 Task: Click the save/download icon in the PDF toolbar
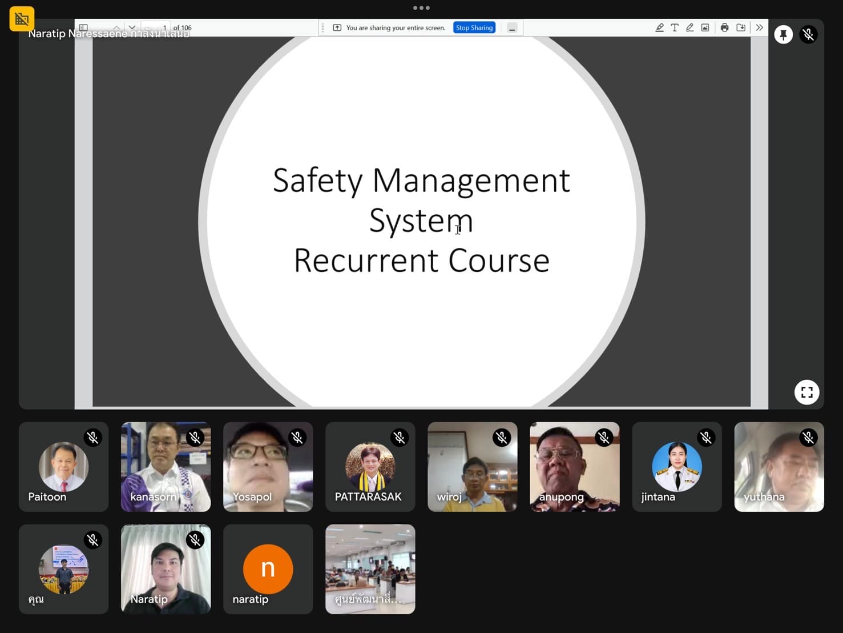(741, 27)
